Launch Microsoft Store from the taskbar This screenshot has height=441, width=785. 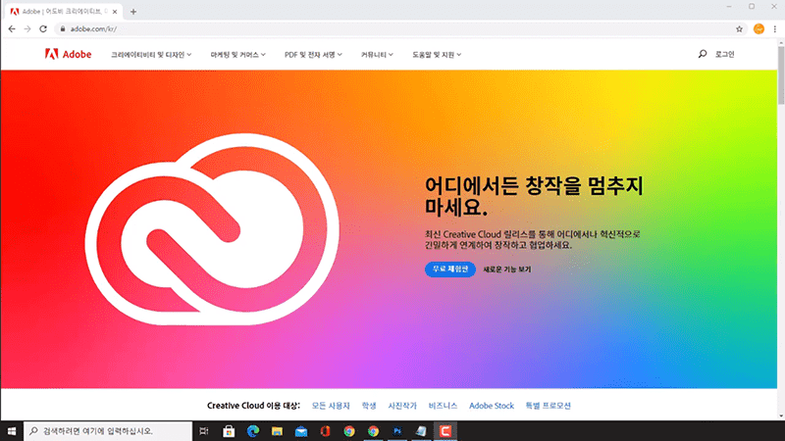pos(229,431)
